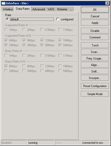Select the configured rate radio button
The image size is (111, 146).
pos(58,19)
